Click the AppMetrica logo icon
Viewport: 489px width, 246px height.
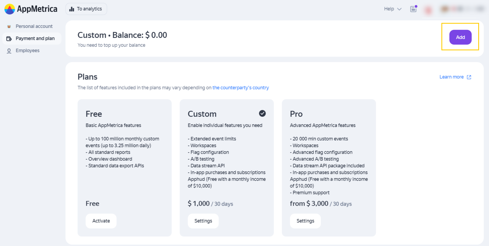10,9
